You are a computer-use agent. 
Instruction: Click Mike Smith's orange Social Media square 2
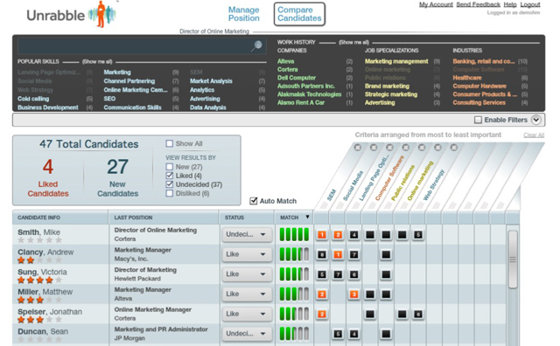338,235
